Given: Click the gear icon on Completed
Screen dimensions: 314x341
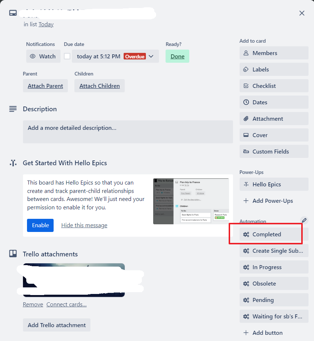Looking at the screenshot, I should 246,235.
